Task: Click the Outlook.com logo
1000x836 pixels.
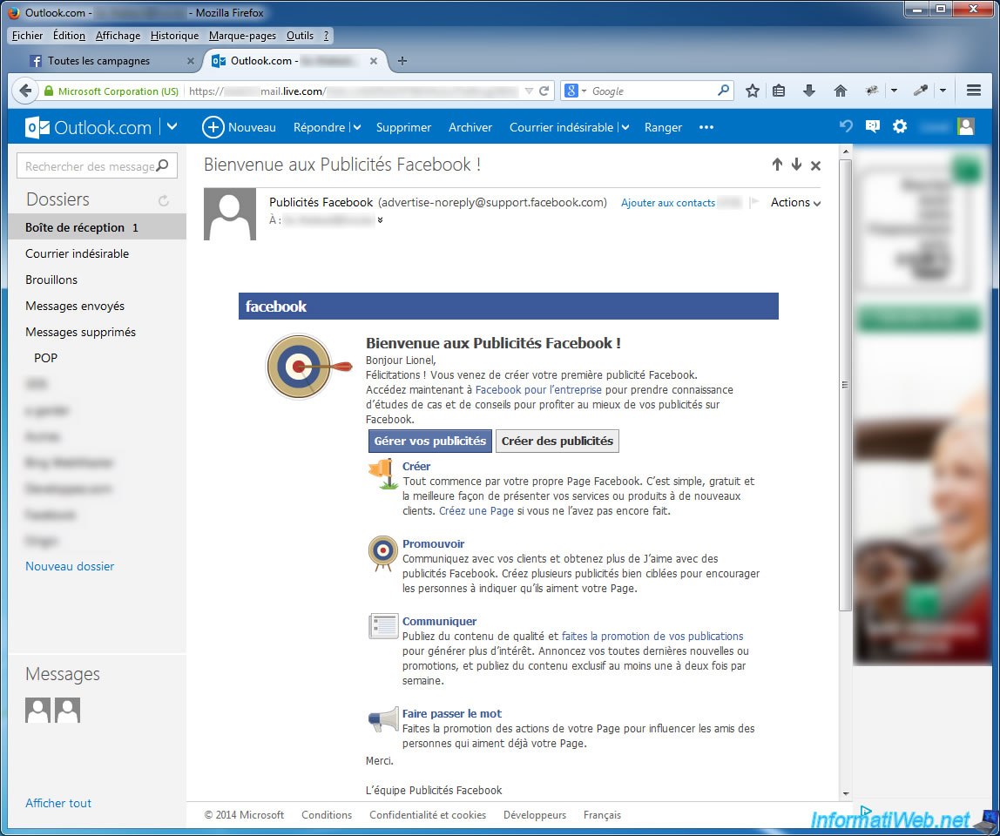Action: pos(88,127)
